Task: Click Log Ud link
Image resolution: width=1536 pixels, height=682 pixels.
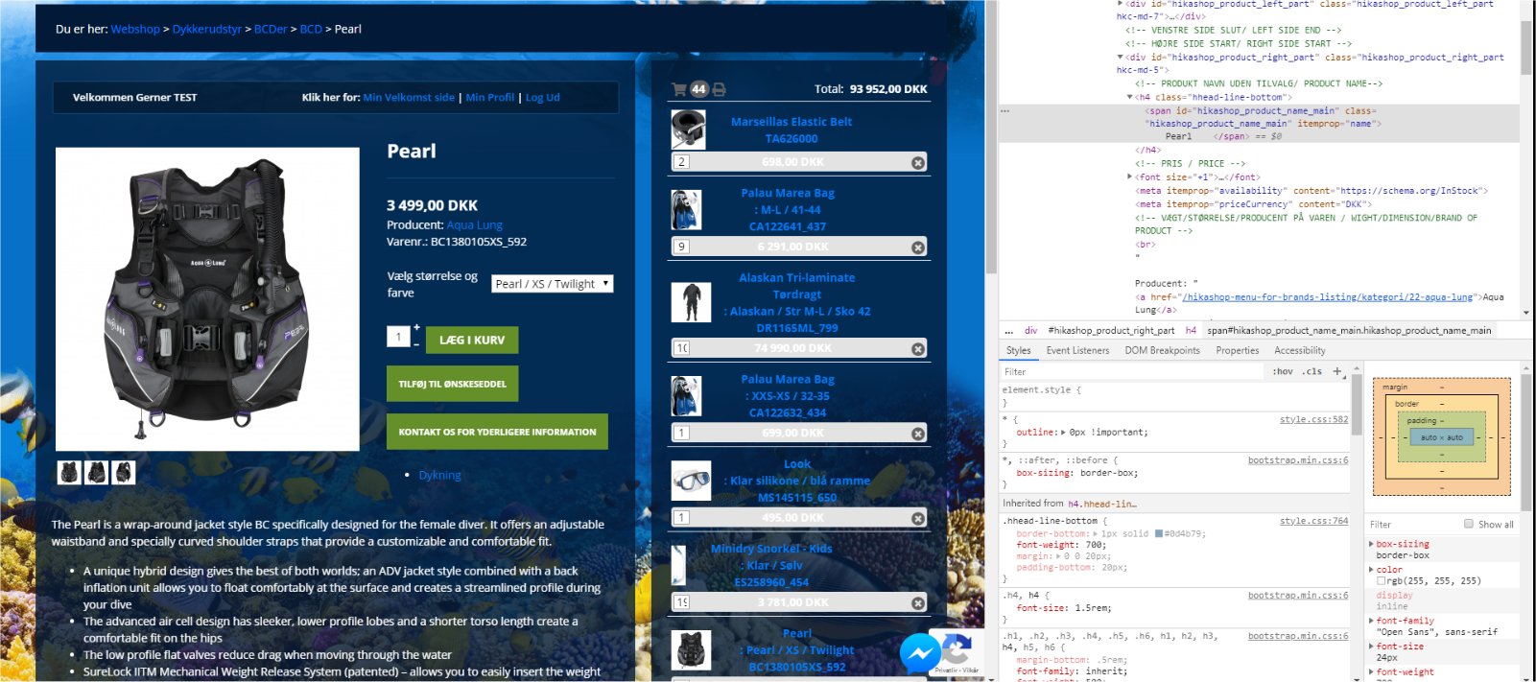Action: coord(543,98)
